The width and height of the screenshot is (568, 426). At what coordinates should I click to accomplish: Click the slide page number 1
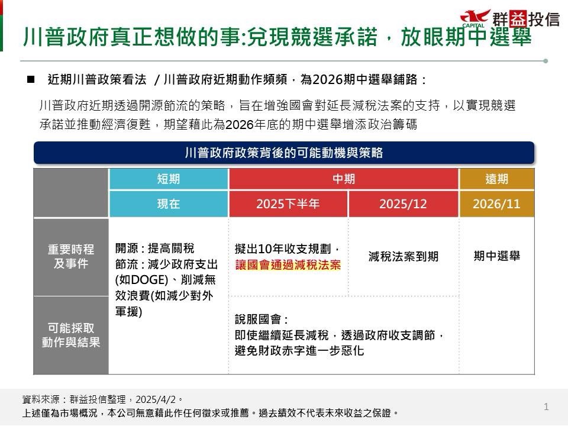[x=546, y=406]
